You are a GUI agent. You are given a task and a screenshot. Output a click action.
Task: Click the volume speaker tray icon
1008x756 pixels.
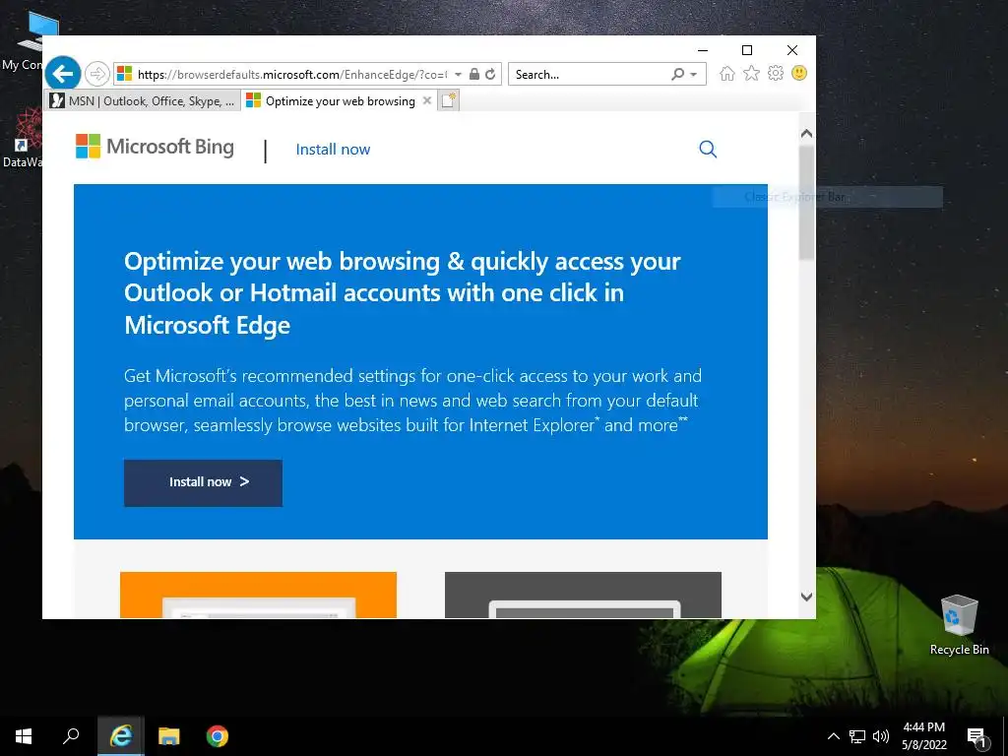click(x=881, y=736)
